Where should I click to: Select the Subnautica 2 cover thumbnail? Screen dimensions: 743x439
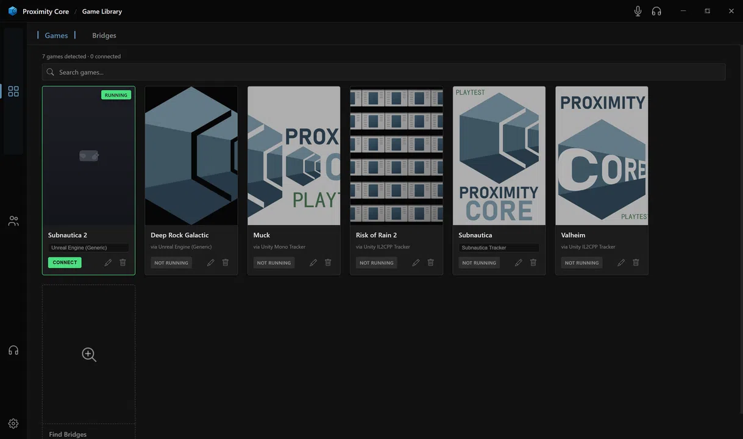click(x=89, y=156)
